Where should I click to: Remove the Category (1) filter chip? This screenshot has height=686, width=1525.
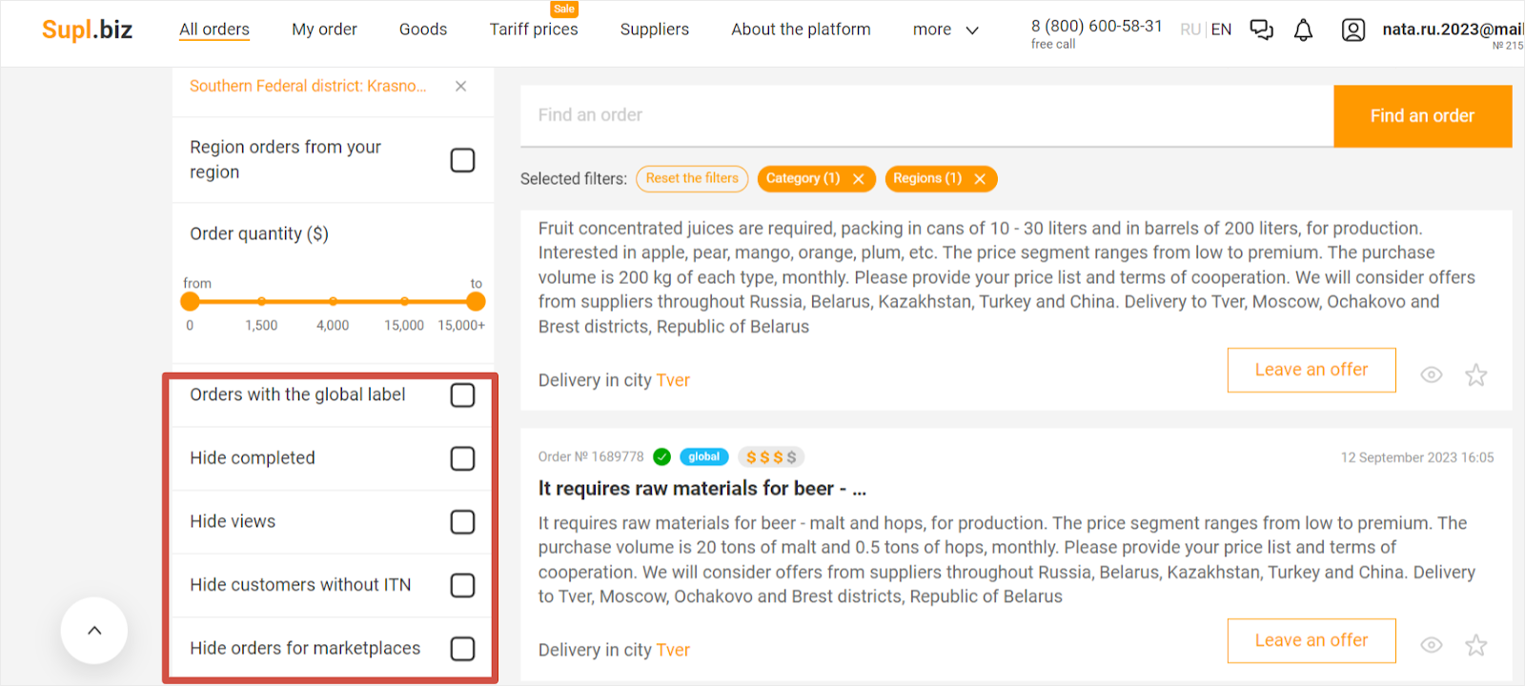coord(858,179)
